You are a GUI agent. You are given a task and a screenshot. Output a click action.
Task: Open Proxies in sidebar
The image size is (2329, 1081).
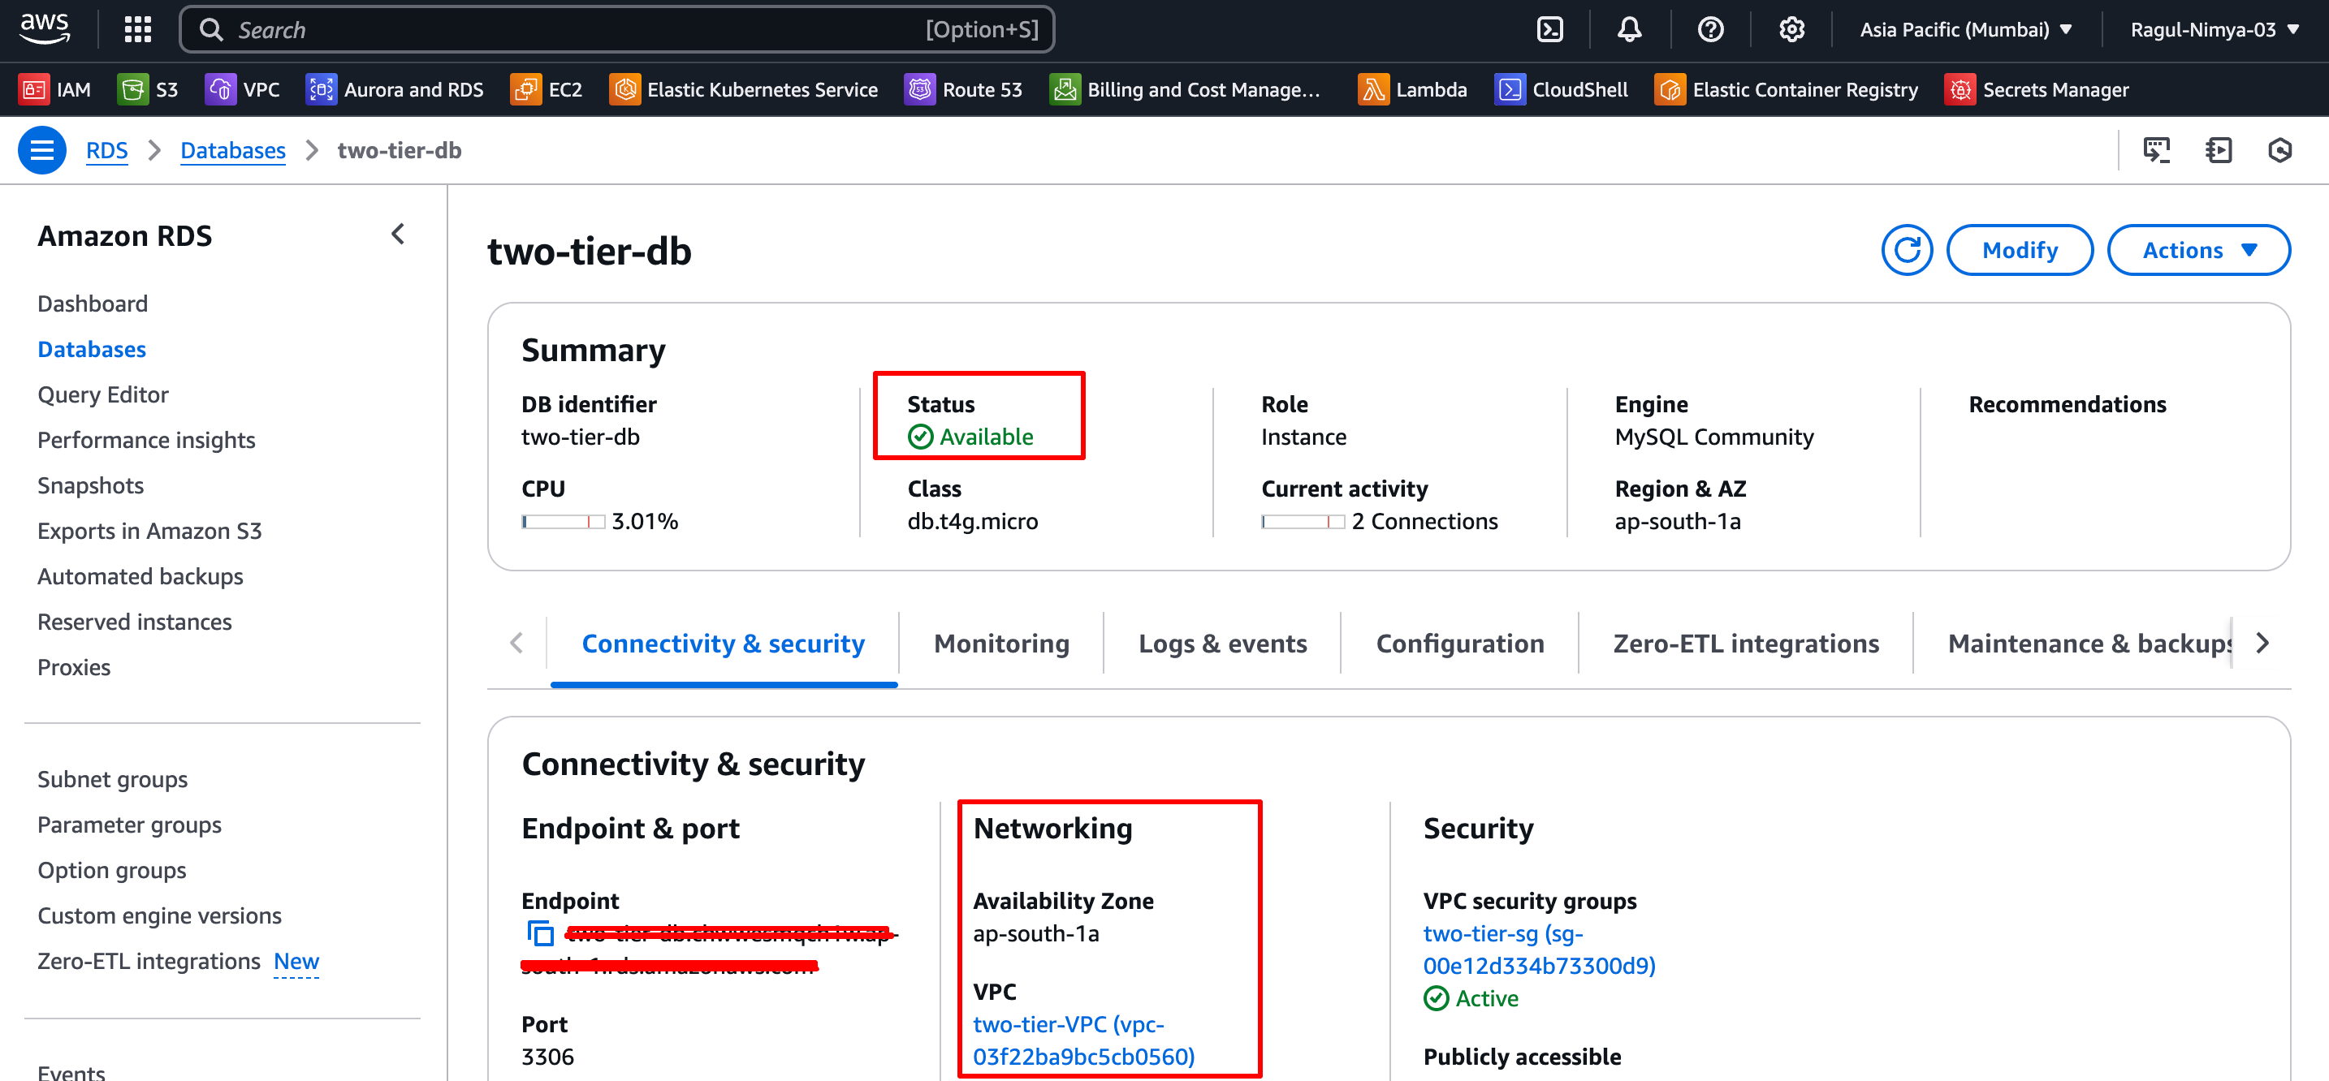[x=74, y=667]
